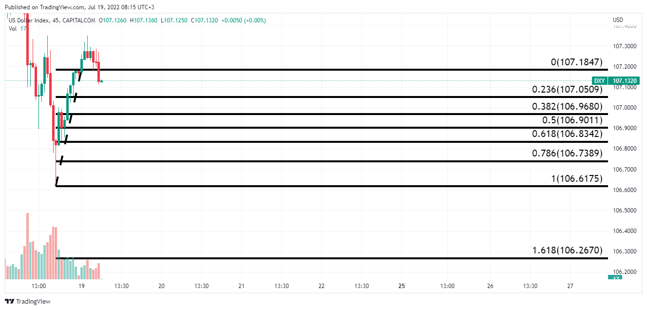
Task: Click the 0.618(106.8342) retracement label
Action: (567, 134)
